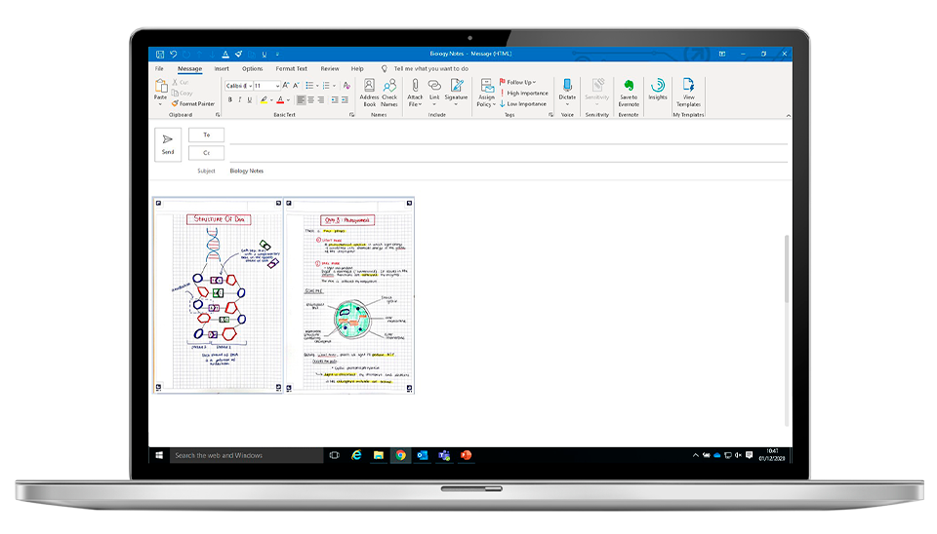The width and height of the screenshot is (937, 534).
Task: Toggle bold formatting
Action: pos(230,99)
